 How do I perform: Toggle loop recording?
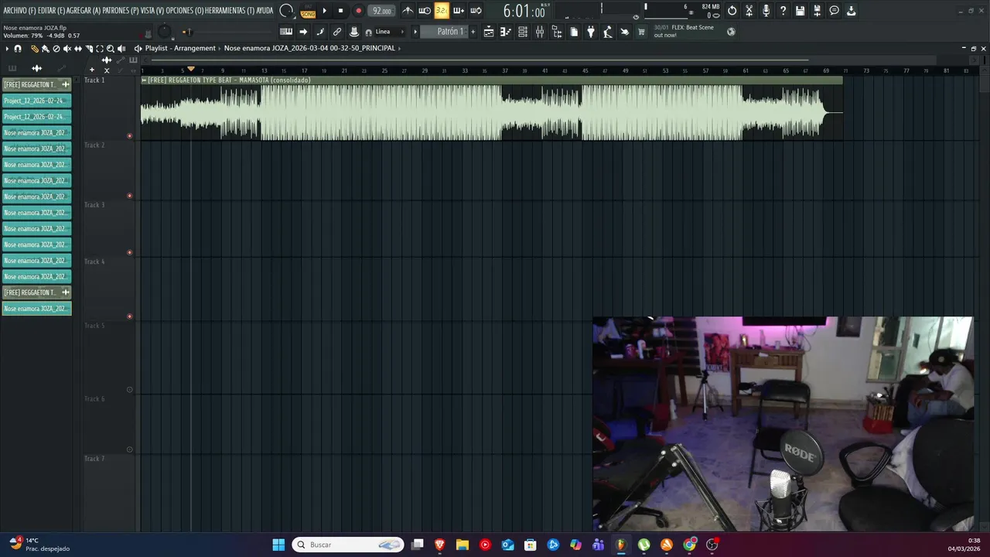(476, 11)
